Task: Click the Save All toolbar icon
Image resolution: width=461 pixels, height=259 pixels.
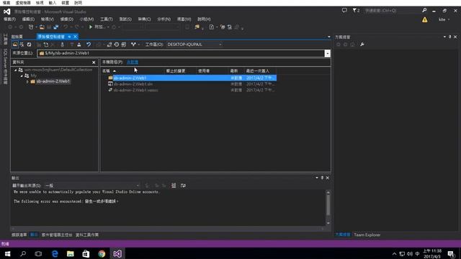Action: pos(55,27)
